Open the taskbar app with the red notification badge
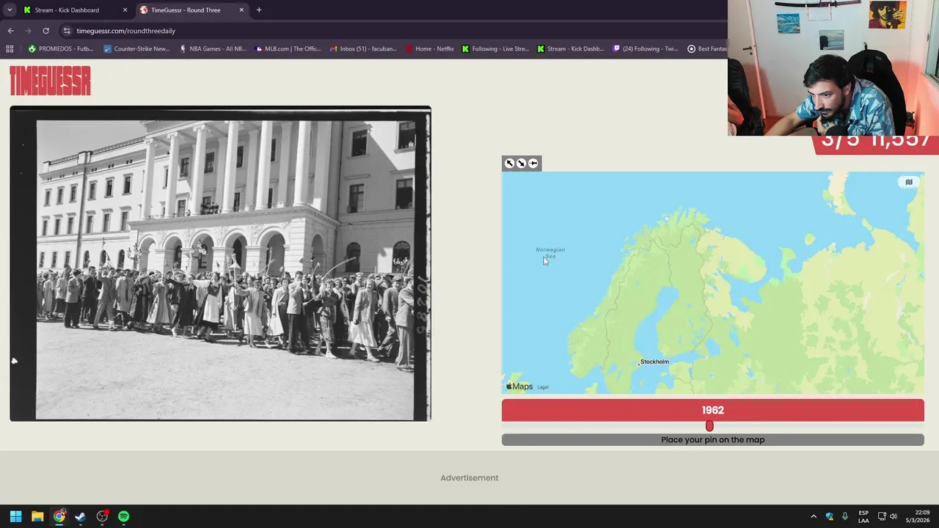This screenshot has width=939, height=528. tap(102, 516)
